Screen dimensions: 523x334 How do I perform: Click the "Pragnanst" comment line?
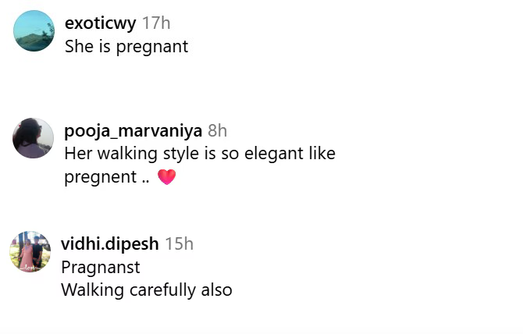101,268
